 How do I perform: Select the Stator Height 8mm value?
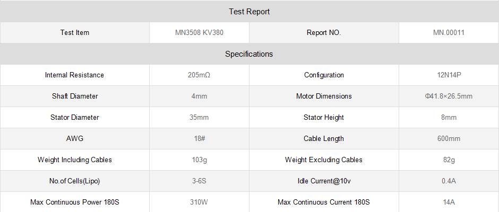pyautogui.click(x=449, y=117)
